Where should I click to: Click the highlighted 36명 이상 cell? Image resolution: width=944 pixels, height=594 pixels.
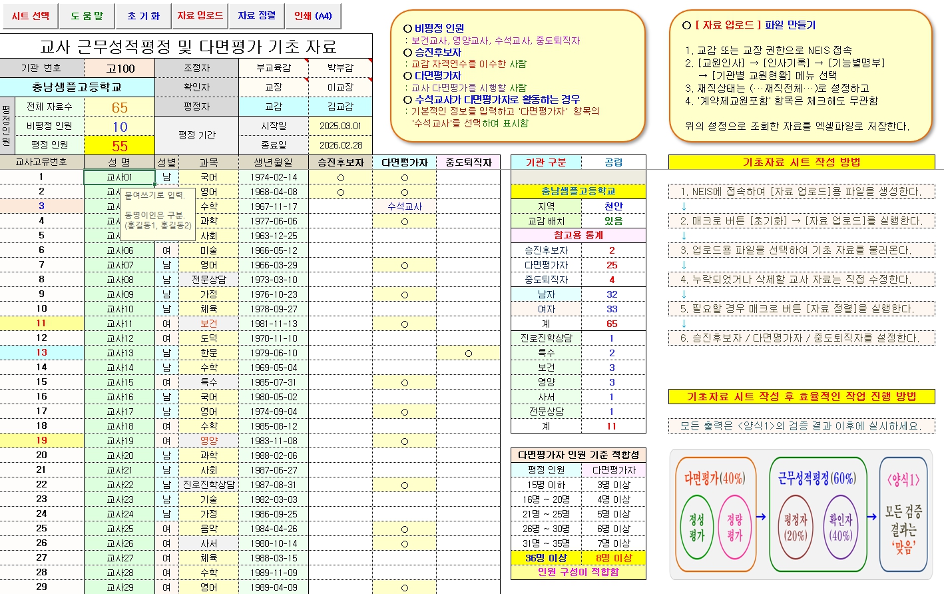pos(546,558)
